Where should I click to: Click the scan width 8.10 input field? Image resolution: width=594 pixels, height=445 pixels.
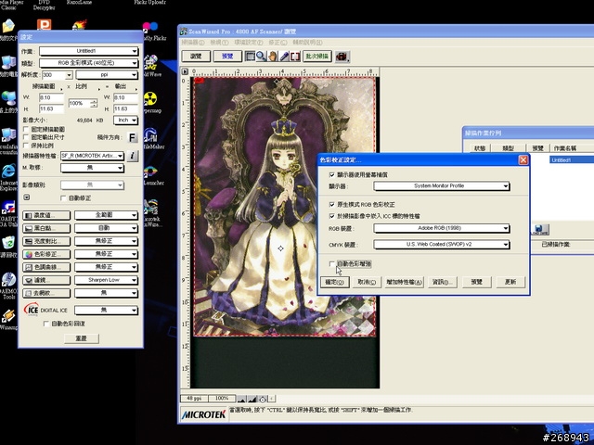point(51,97)
